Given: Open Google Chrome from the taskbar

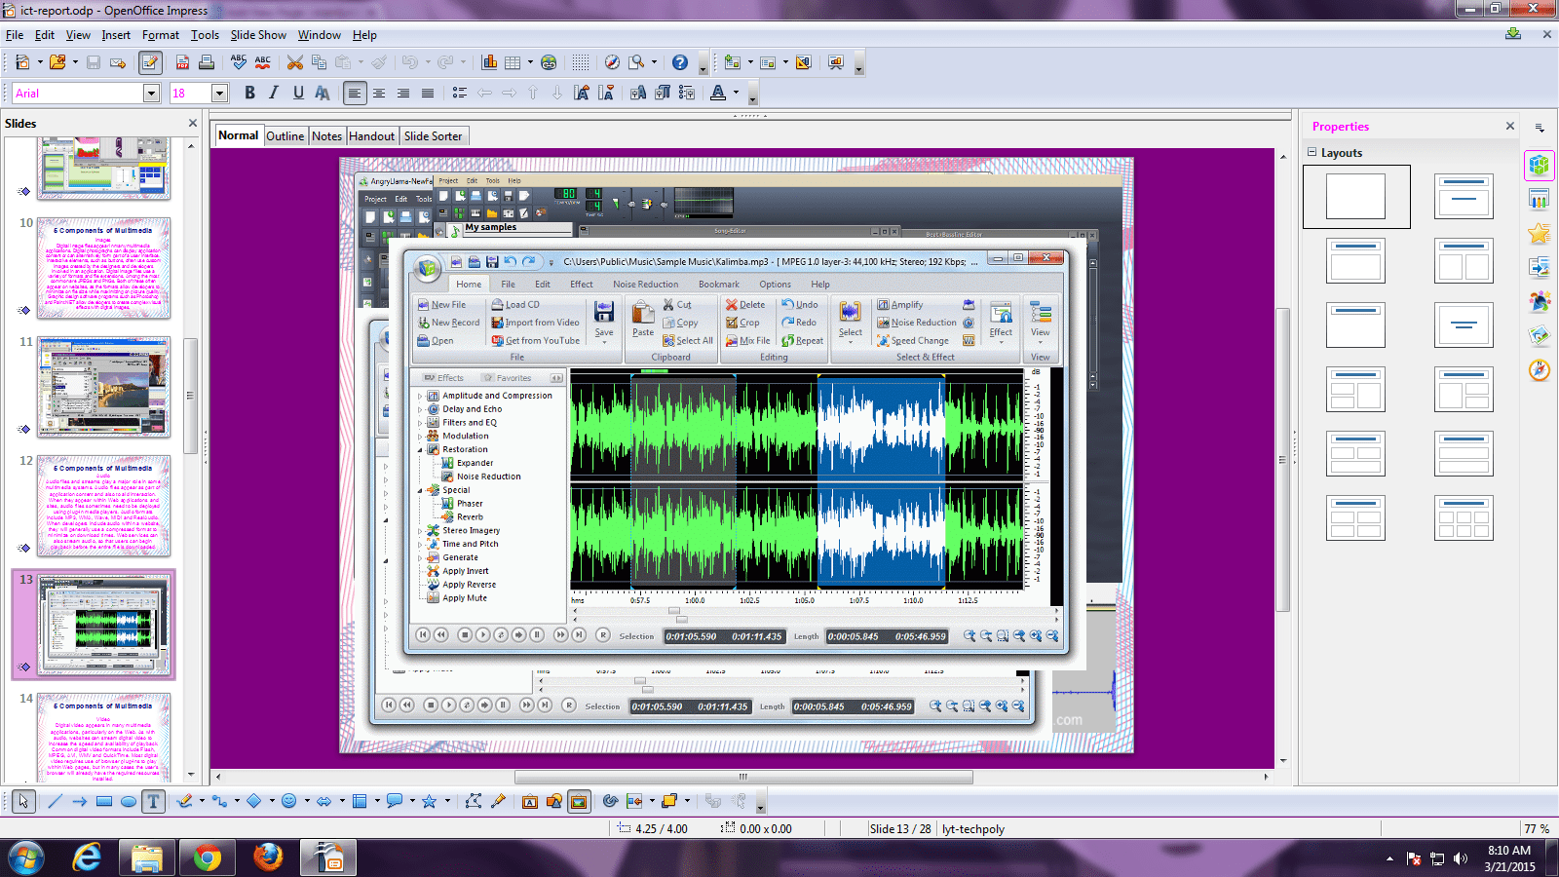Looking at the screenshot, I should click(x=207, y=858).
